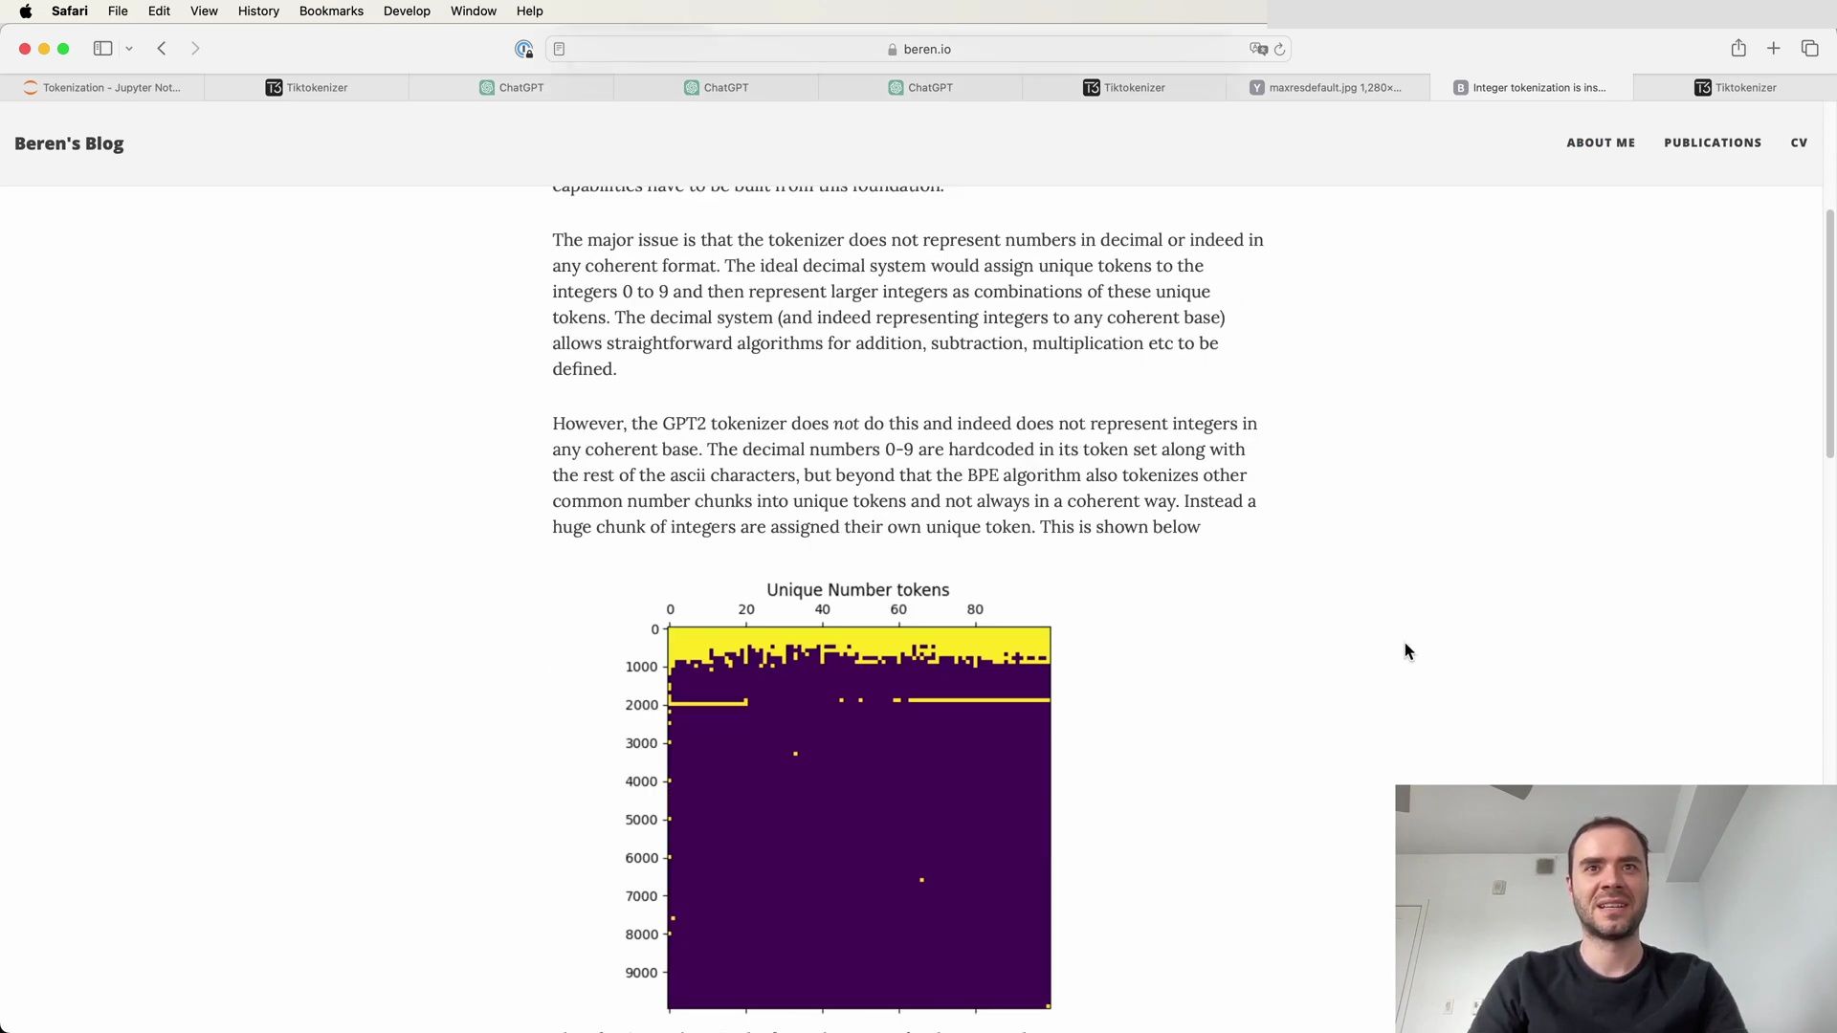Go to Beren's Blog home link

(69, 143)
